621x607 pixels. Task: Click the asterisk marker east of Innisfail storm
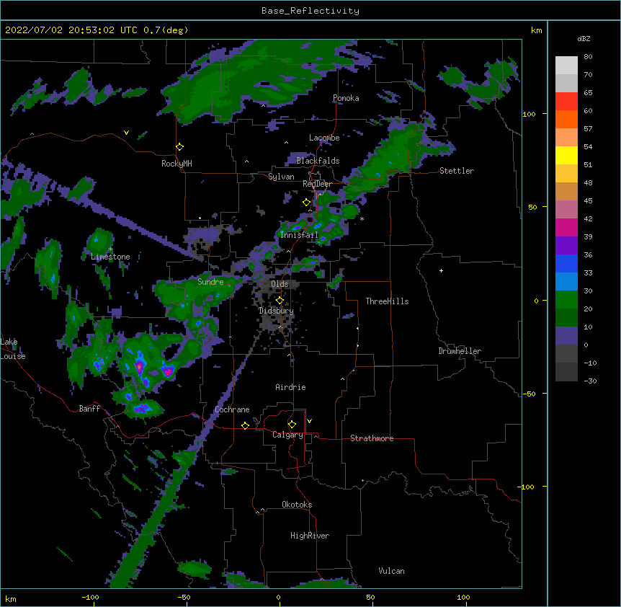coord(362,218)
